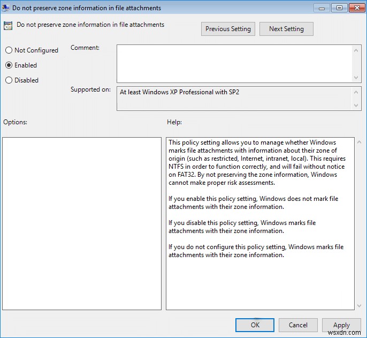Maximize the policy dialog window
This screenshot has height=338, width=367.
(339, 7)
